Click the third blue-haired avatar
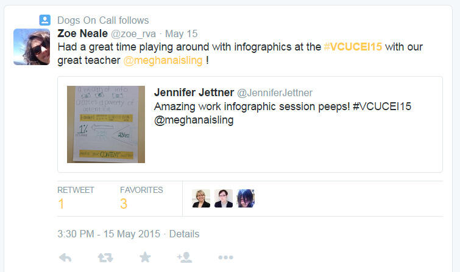 coord(246,198)
